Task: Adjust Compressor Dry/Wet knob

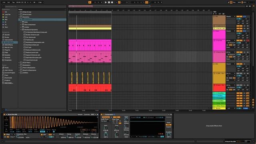Action: coord(168,135)
